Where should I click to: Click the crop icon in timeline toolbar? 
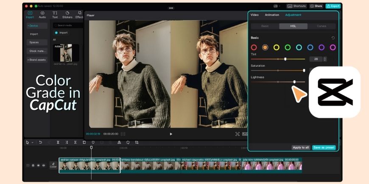coord(137,143)
